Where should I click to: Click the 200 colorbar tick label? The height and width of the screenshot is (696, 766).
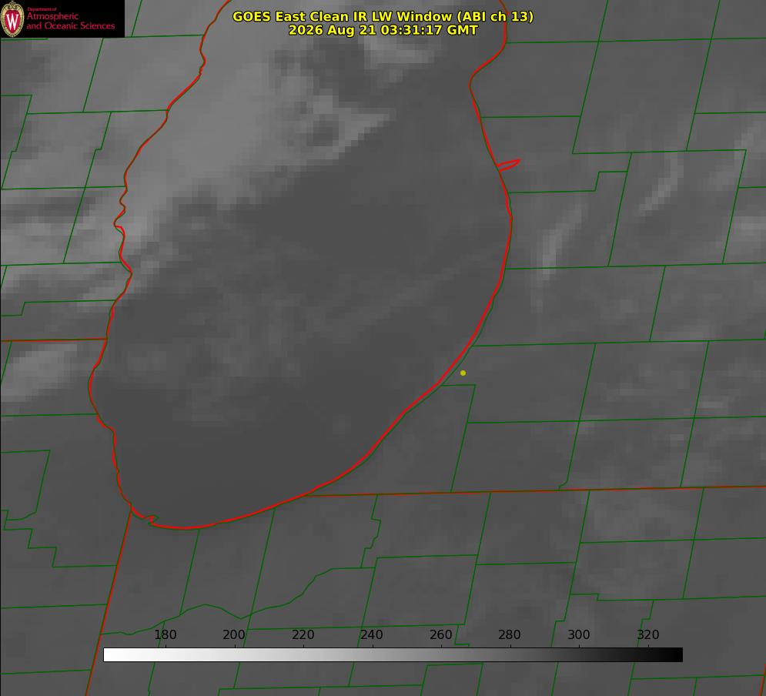click(x=234, y=634)
